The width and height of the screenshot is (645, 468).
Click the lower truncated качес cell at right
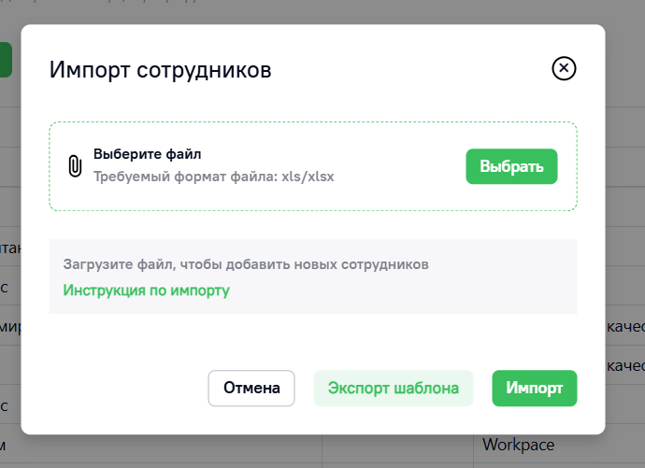625,365
